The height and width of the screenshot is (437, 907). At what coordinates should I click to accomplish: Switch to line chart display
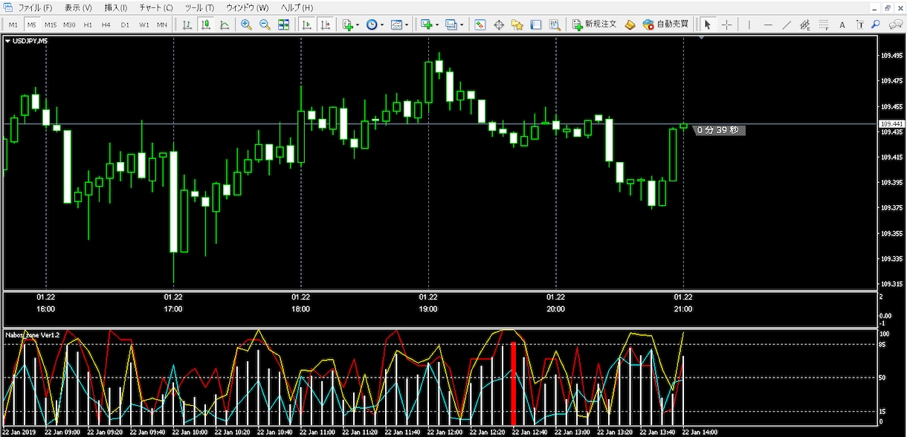point(225,25)
